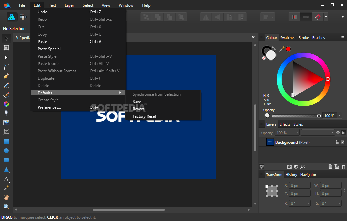Select the Artistic Text tool
The height and width of the screenshot is (221, 347).
(6, 179)
